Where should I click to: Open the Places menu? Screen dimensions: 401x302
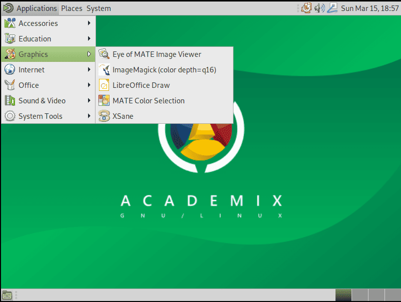71,8
